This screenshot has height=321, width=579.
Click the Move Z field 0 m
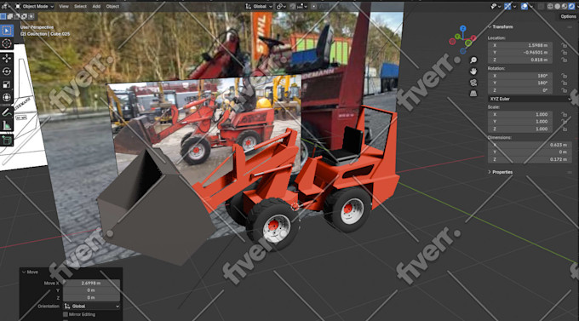coord(91,297)
